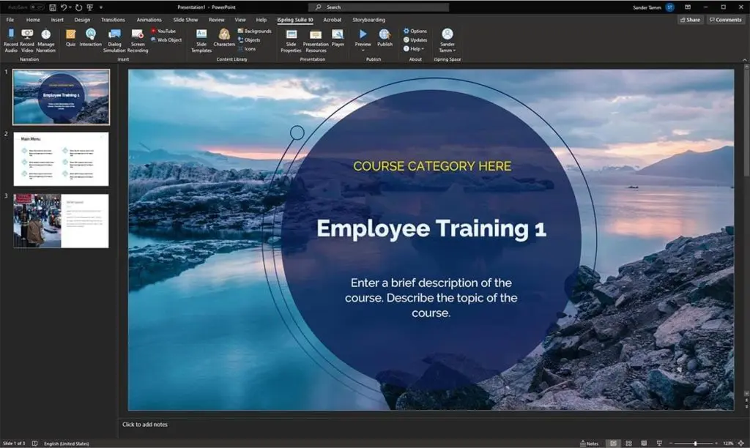Open Customize Quick Access Toolbar dropdown
Screen dimensions: 750x448
point(101,7)
